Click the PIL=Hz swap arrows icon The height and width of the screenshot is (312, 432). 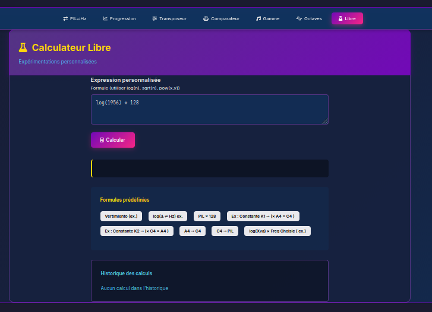(x=65, y=18)
